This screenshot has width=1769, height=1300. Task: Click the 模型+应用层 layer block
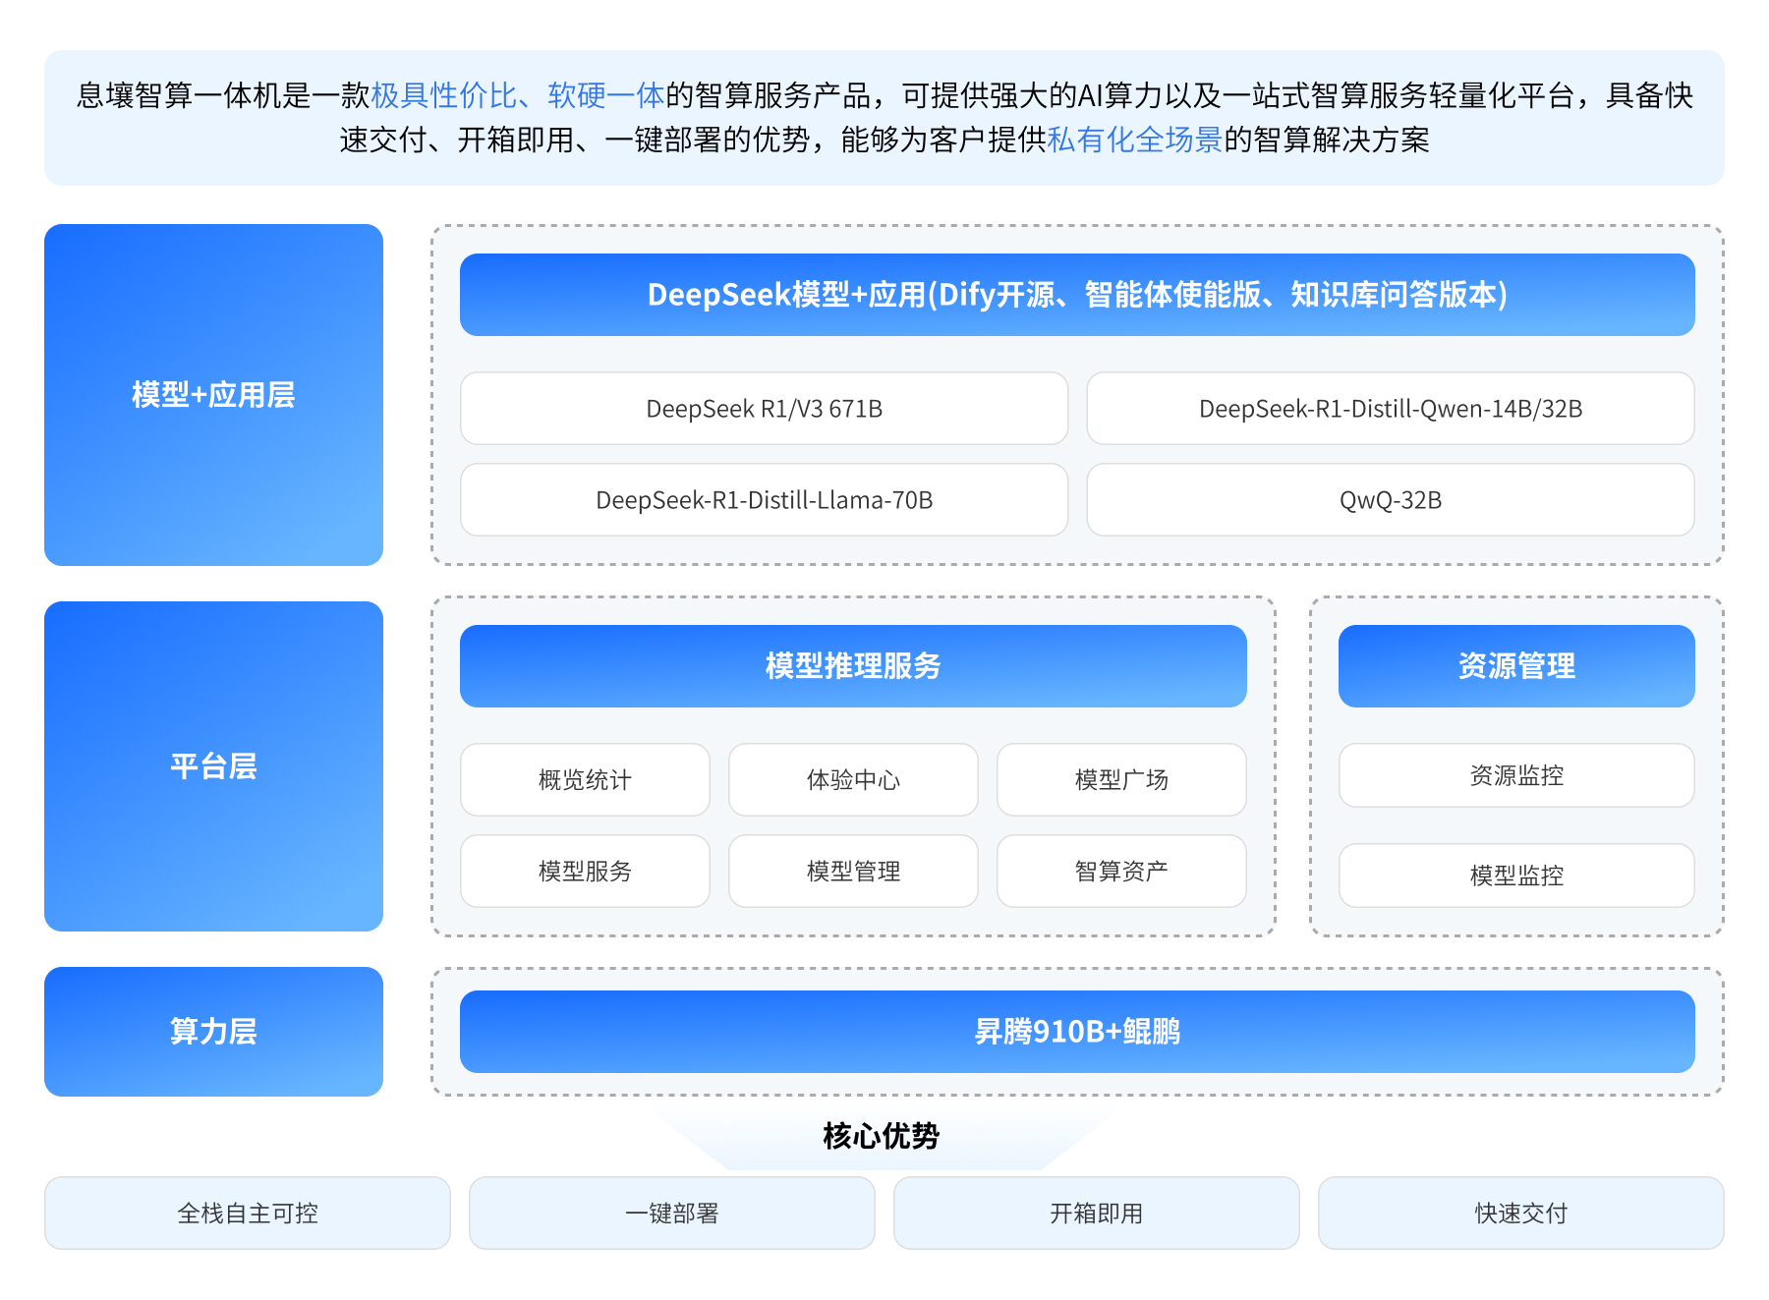click(x=213, y=395)
